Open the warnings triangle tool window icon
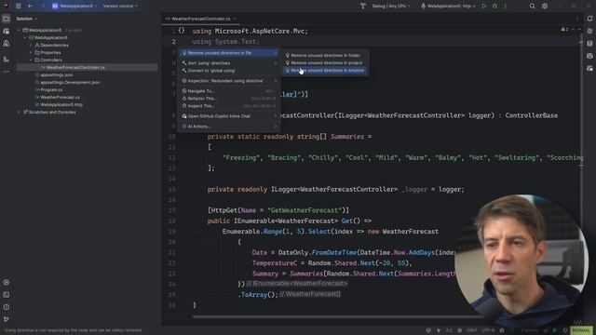596x335 pixels. tap(7, 44)
